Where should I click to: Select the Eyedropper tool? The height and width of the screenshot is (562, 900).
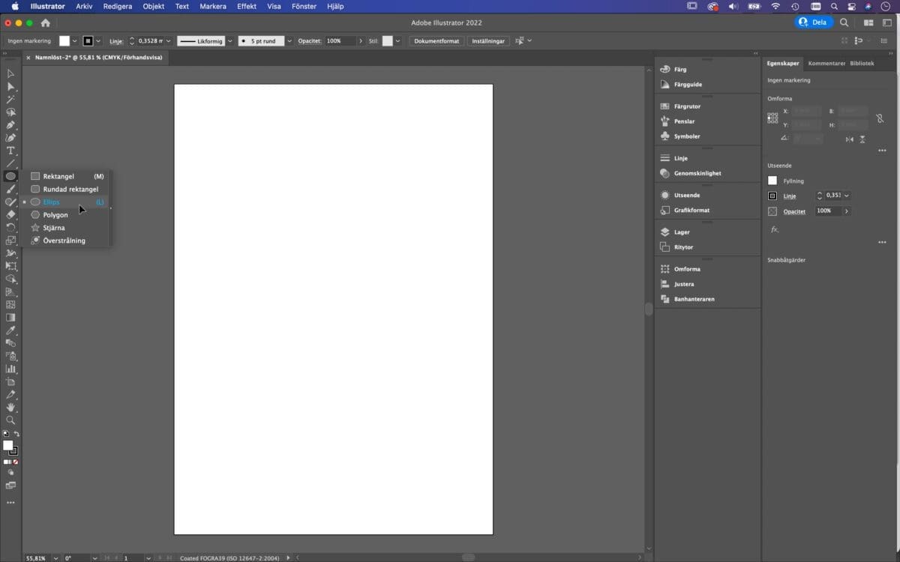pyautogui.click(x=10, y=330)
